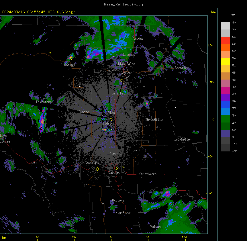Click the Drumheller city label
The image size is (247, 241).
[x=183, y=139]
